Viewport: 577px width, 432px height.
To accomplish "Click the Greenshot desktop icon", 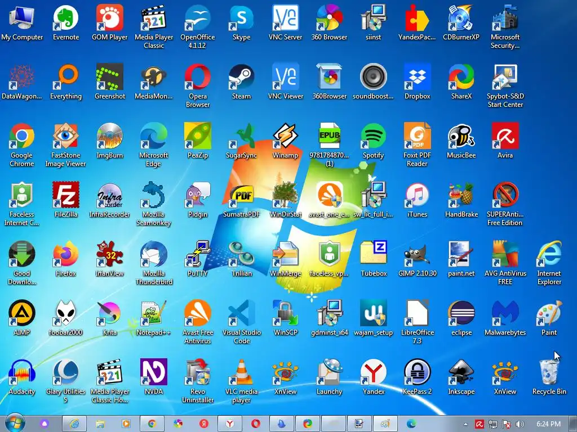I will [110, 82].
